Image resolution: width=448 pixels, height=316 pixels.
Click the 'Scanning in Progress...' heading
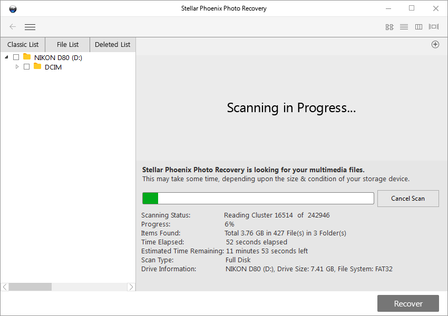click(291, 108)
